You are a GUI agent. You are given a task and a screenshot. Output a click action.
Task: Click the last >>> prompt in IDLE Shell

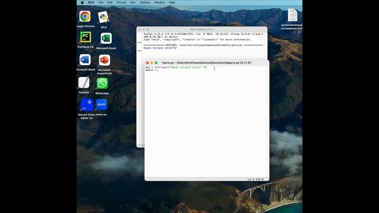[140, 51]
